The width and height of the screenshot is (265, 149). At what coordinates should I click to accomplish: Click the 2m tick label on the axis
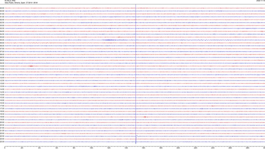(22, 148)
